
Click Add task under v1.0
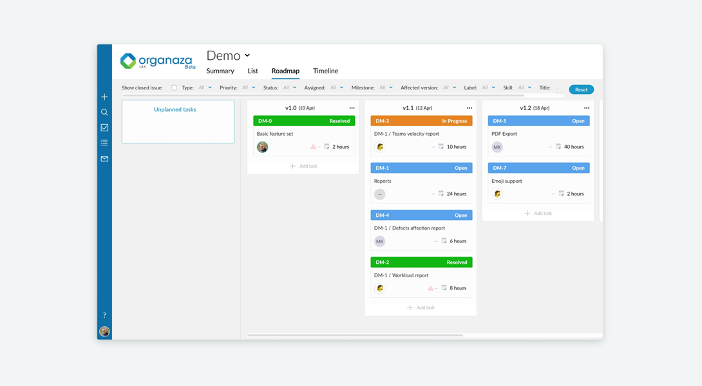coord(303,166)
